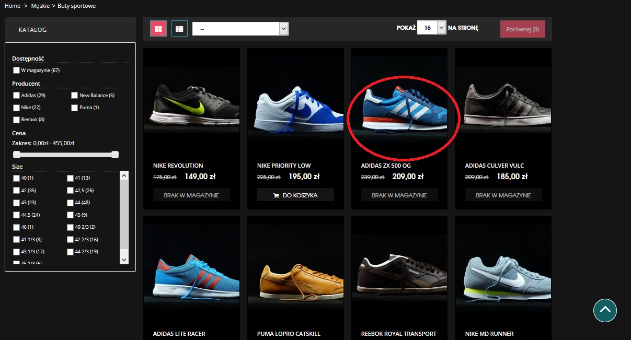Filter by Adidas producer
631x340 pixels.
tap(17, 96)
